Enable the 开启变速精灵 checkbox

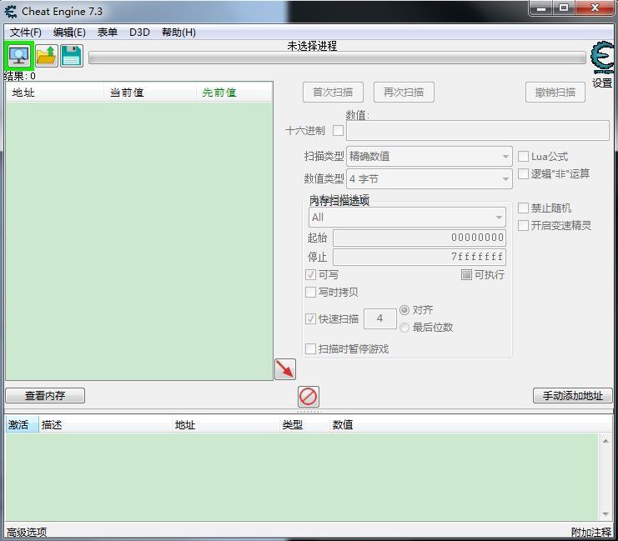click(523, 225)
